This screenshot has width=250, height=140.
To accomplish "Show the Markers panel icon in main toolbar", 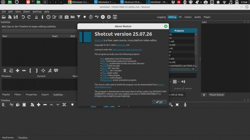I will [x=85, y=17].
